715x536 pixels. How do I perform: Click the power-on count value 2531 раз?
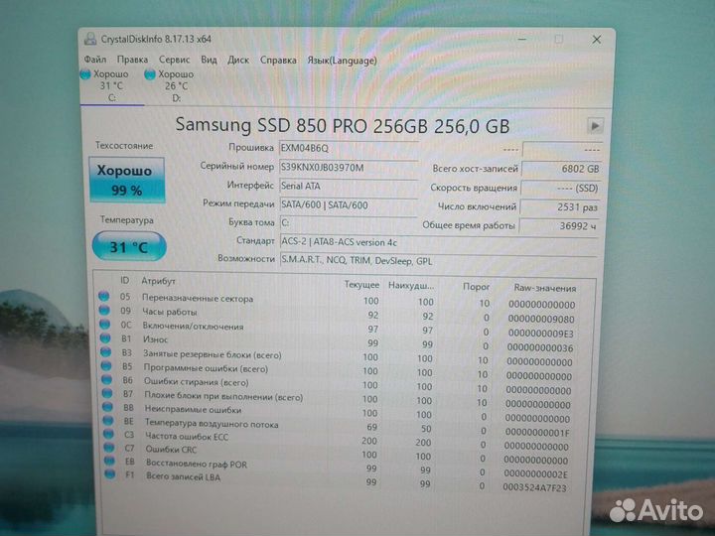coord(560,207)
